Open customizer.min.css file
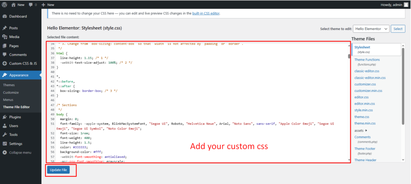The height and width of the screenshot is (184, 411). [x=368, y=91]
